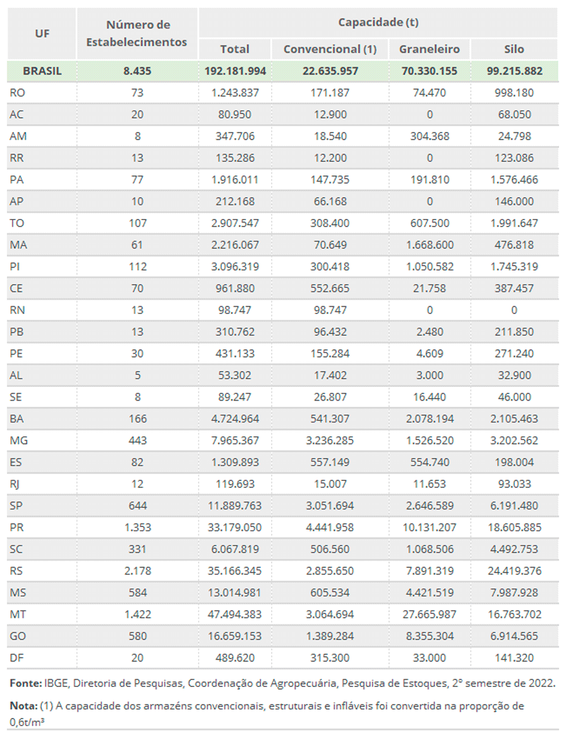Select the BRASIL row label
Image resolution: width=566 pixels, height=739 pixels.
pyautogui.click(x=42, y=71)
